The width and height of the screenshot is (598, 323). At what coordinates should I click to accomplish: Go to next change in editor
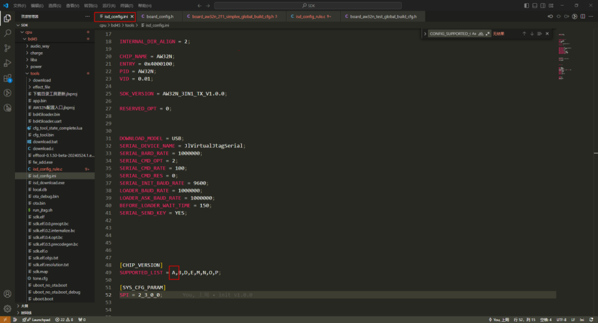566,16
